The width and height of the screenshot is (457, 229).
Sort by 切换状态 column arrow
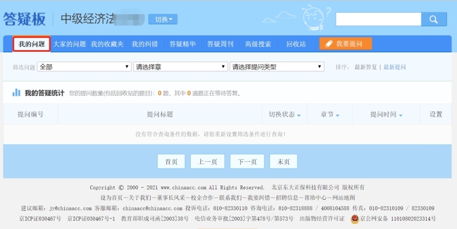(299, 115)
